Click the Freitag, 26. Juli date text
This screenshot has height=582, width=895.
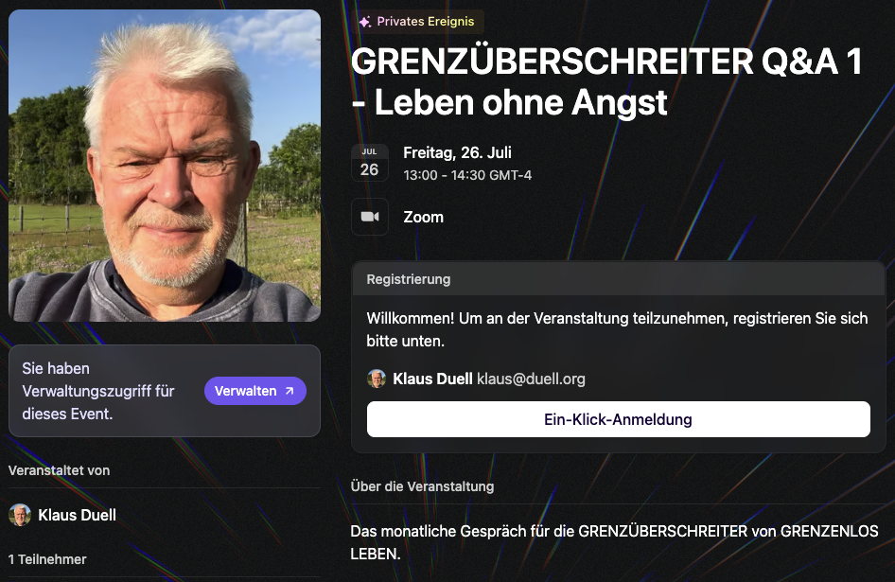coord(457,152)
